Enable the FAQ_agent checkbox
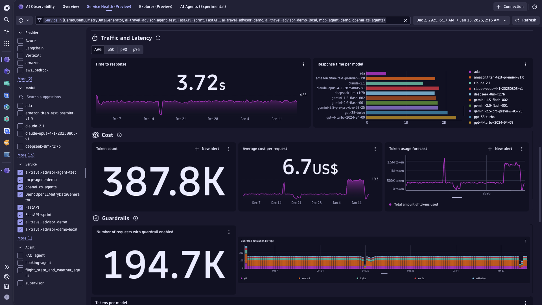The width and height of the screenshot is (542, 305). pyautogui.click(x=20, y=256)
